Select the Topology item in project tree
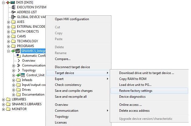The image size is (191, 126). coord(29,70)
